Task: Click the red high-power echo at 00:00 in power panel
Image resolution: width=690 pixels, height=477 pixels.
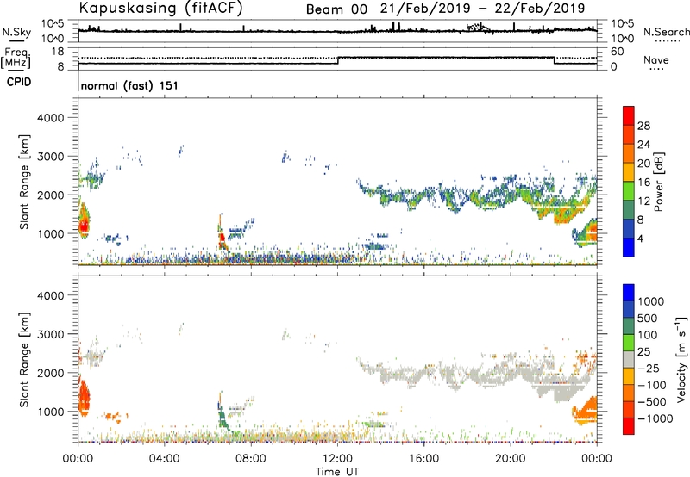Action: coord(83,225)
